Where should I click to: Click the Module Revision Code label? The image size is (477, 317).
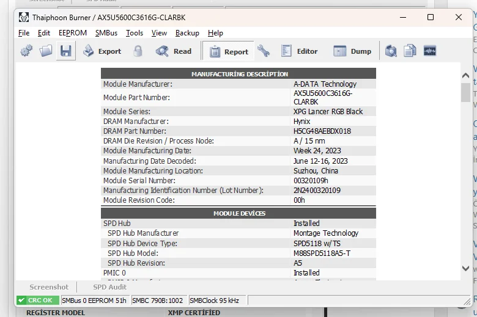pos(139,200)
